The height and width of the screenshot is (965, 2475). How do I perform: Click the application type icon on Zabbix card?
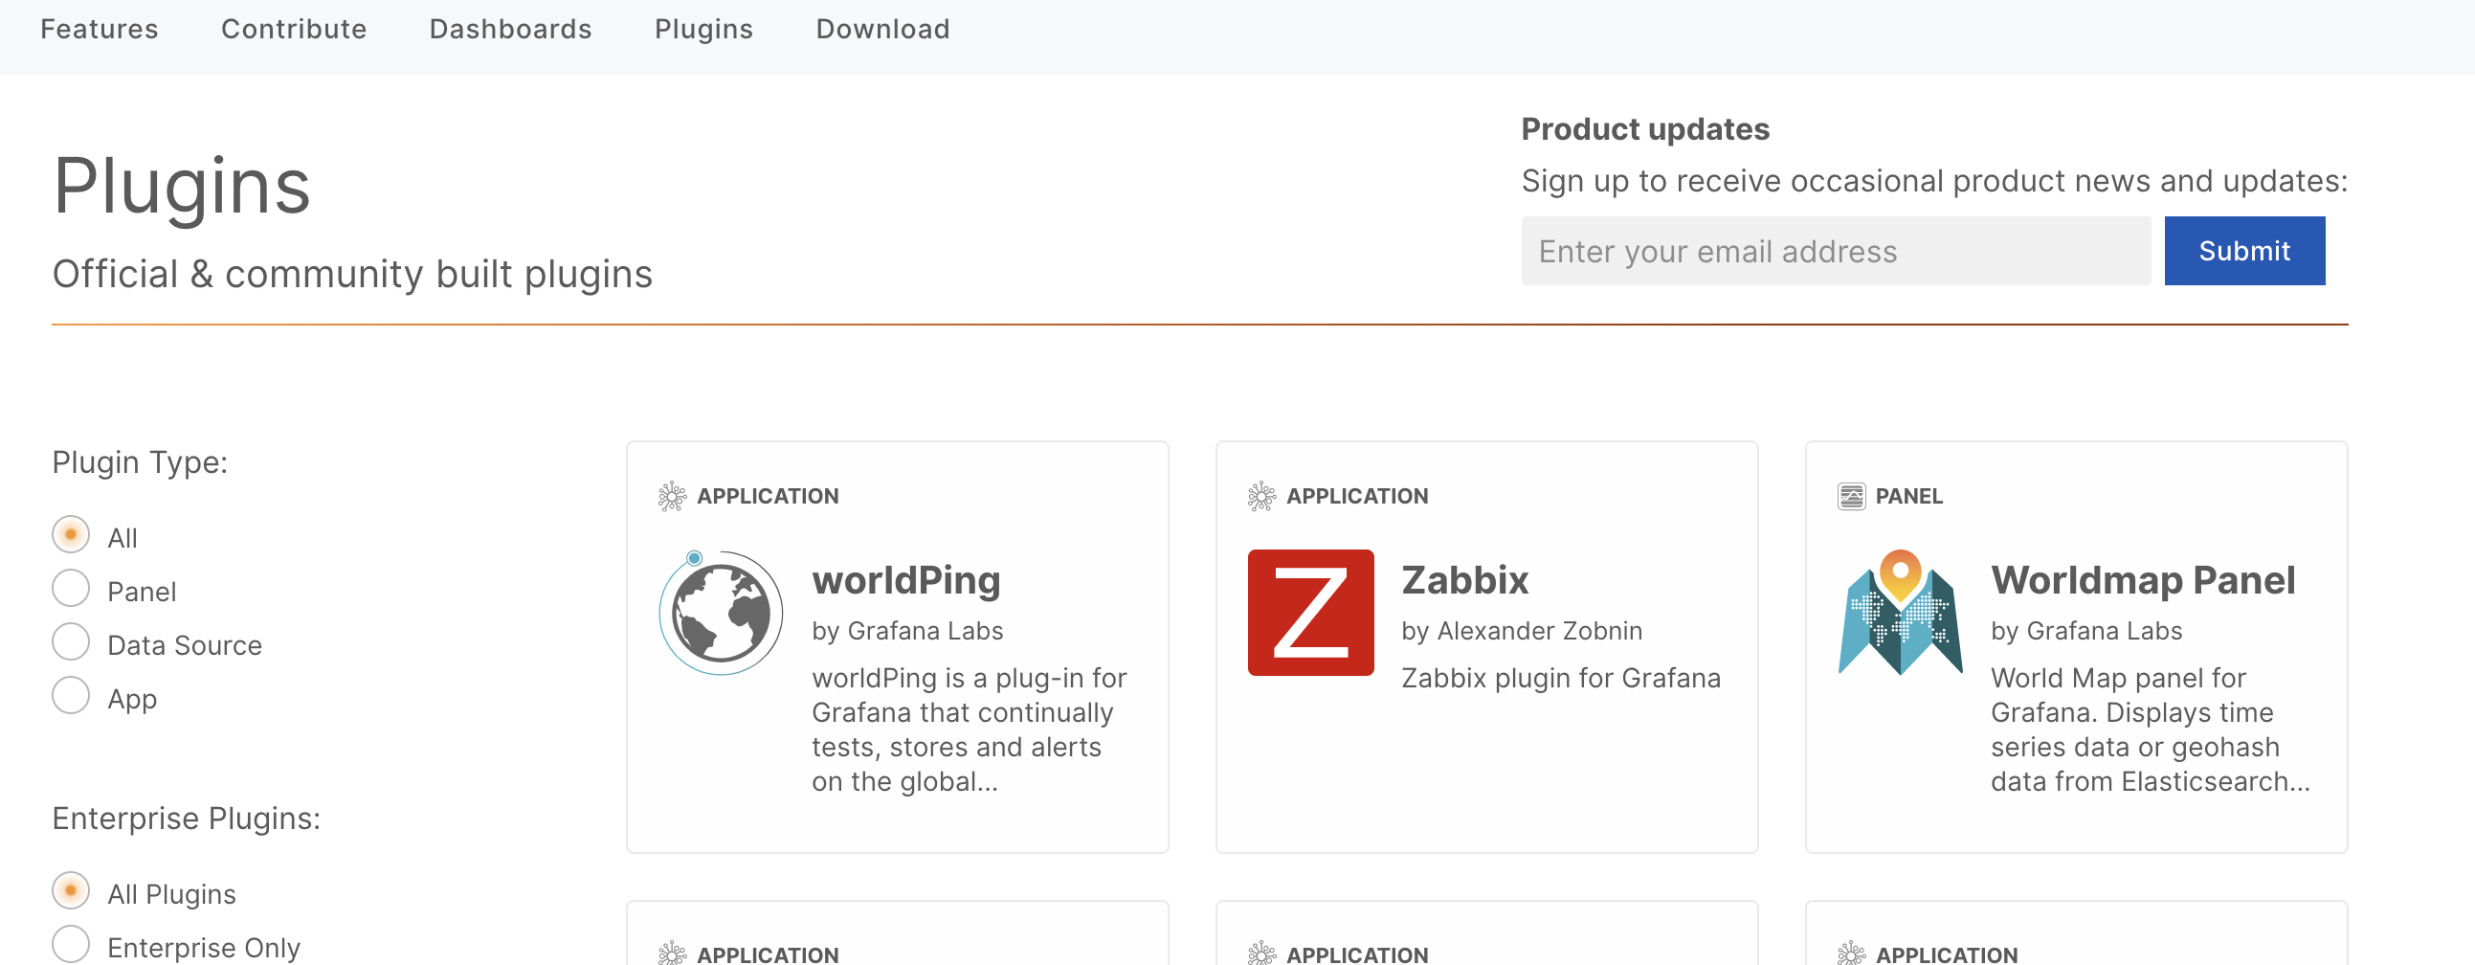(1260, 496)
